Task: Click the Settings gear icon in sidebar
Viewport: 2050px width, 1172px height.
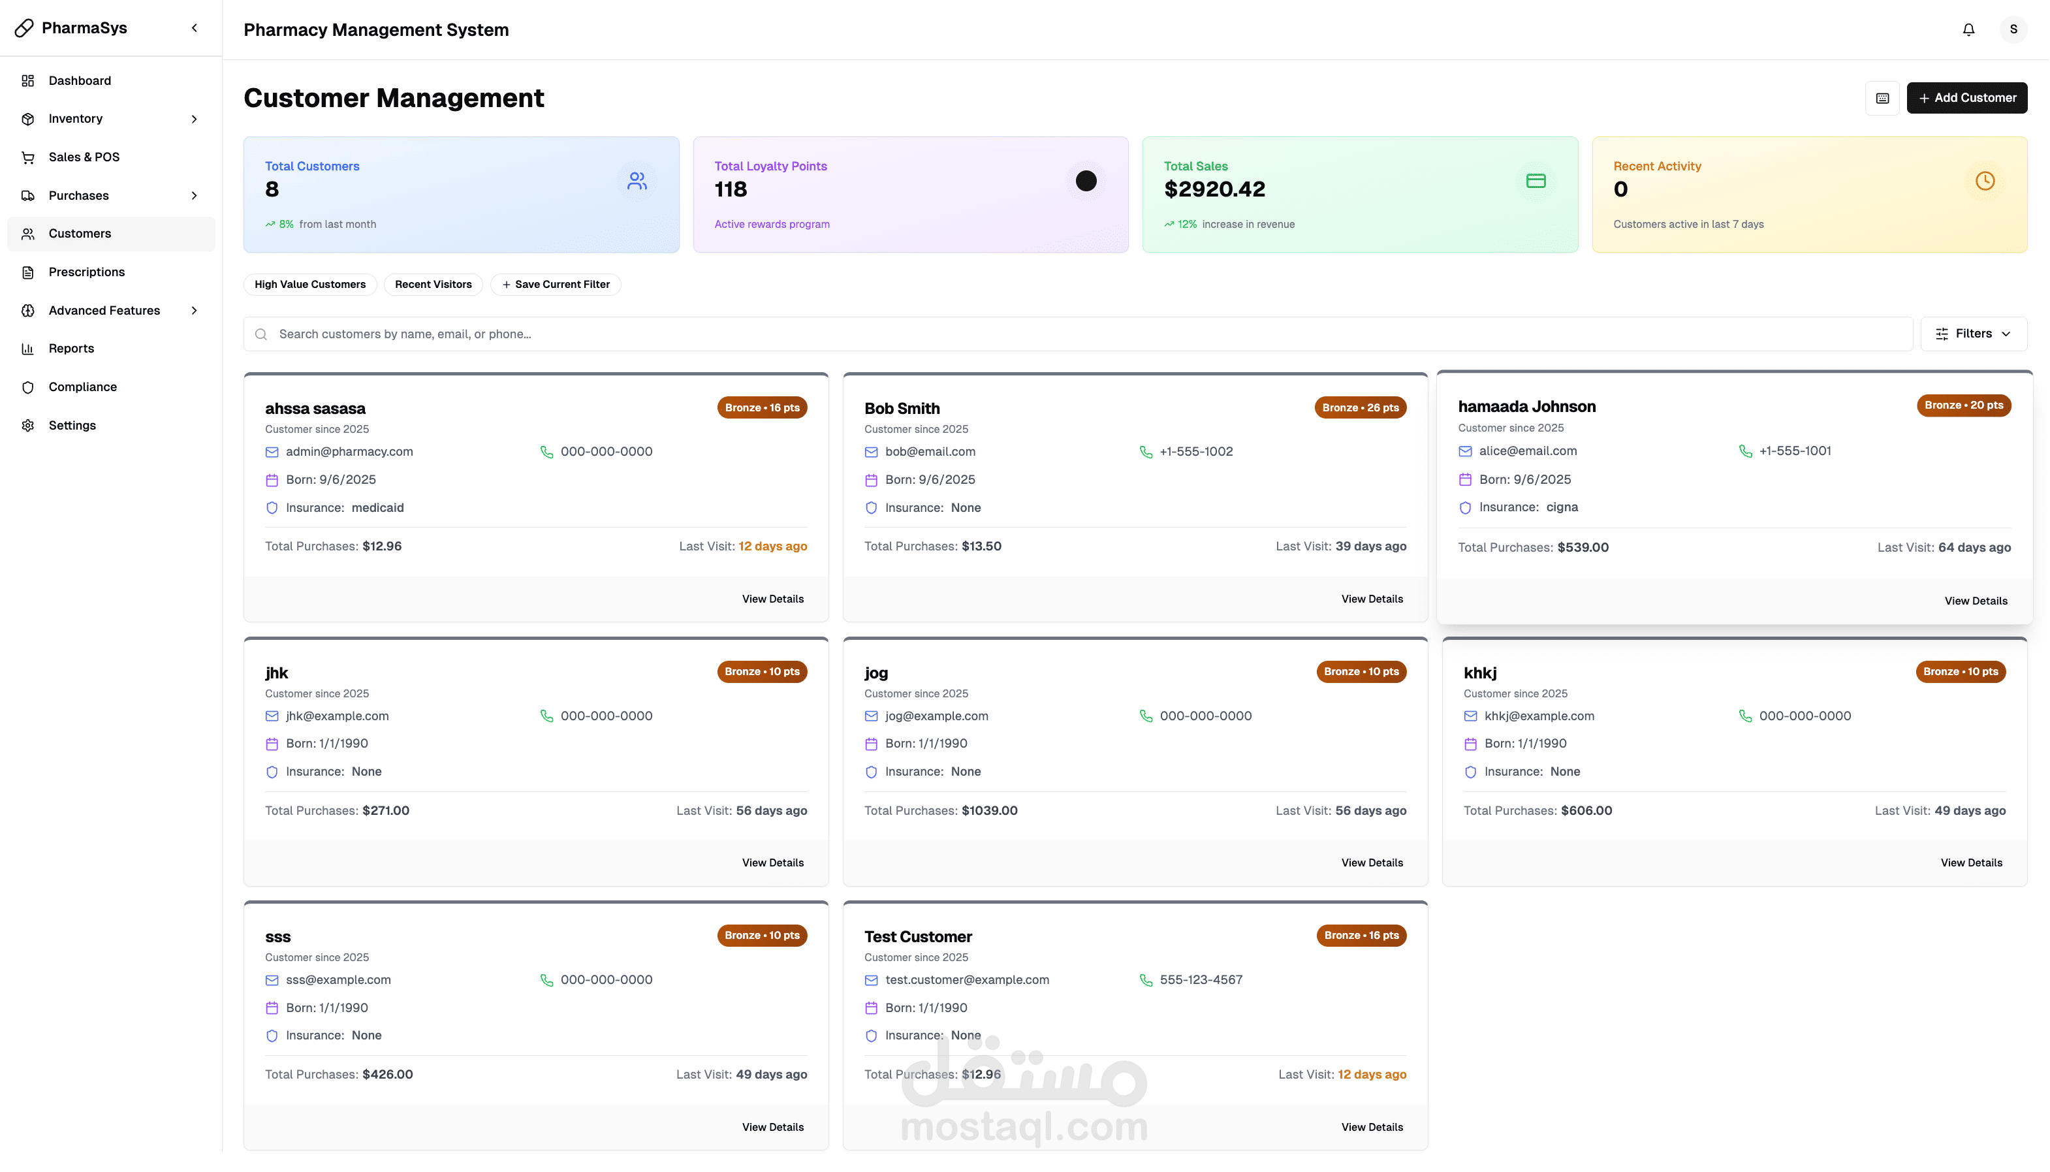Action: [28, 426]
